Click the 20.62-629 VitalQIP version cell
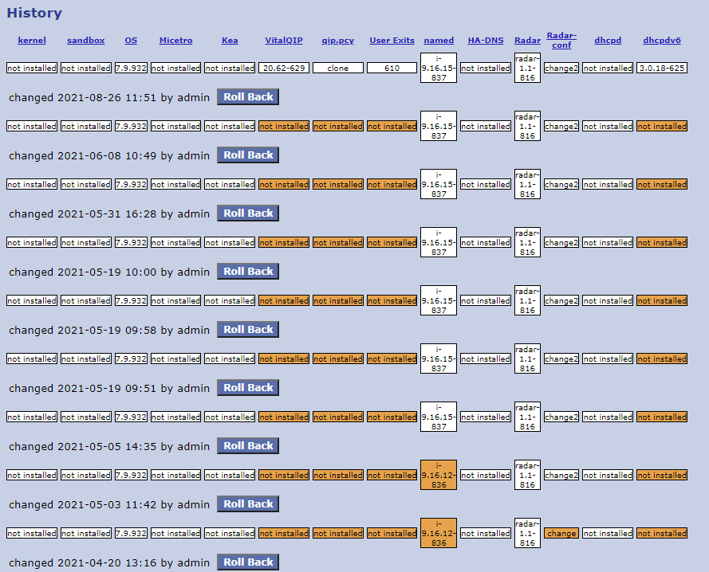 (x=284, y=69)
